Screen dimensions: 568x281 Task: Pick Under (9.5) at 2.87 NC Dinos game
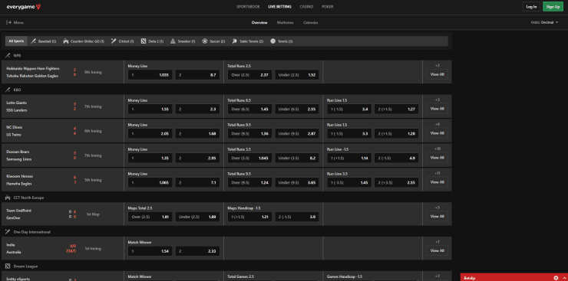click(x=297, y=133)
